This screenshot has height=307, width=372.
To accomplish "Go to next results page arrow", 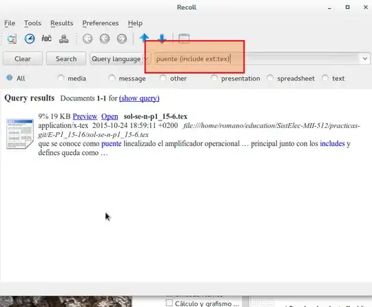I will [x=122, y=39].
